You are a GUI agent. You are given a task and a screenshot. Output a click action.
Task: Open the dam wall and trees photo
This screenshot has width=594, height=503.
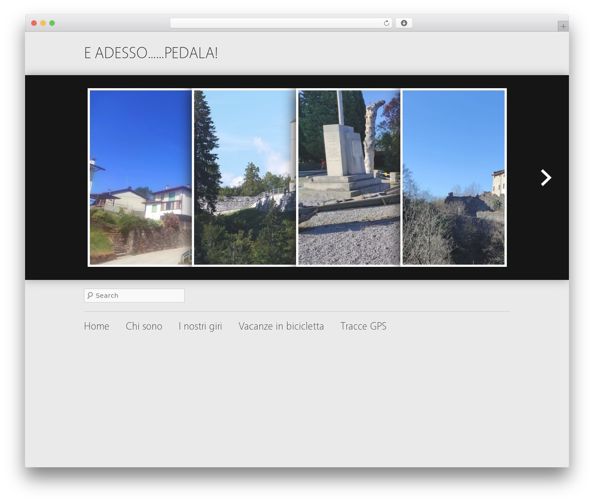click(x=245, y=177)
